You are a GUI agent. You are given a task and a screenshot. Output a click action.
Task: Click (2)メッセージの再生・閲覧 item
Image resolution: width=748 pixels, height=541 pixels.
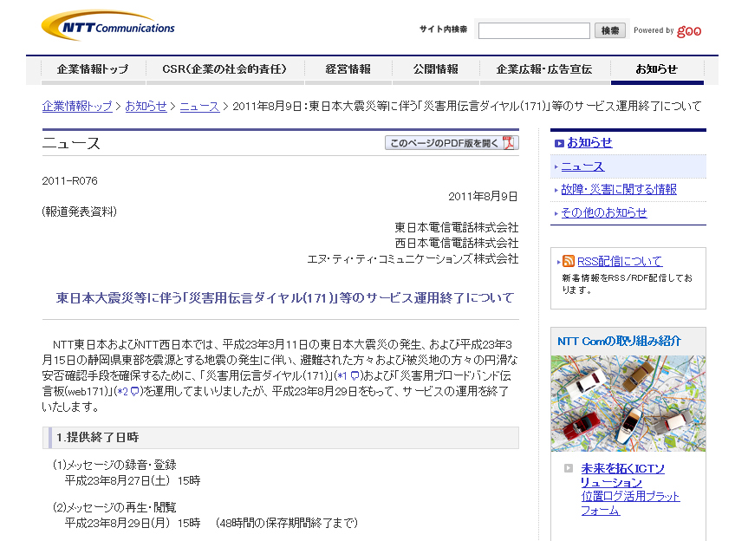pyautogui.click(x=114, y=507)
